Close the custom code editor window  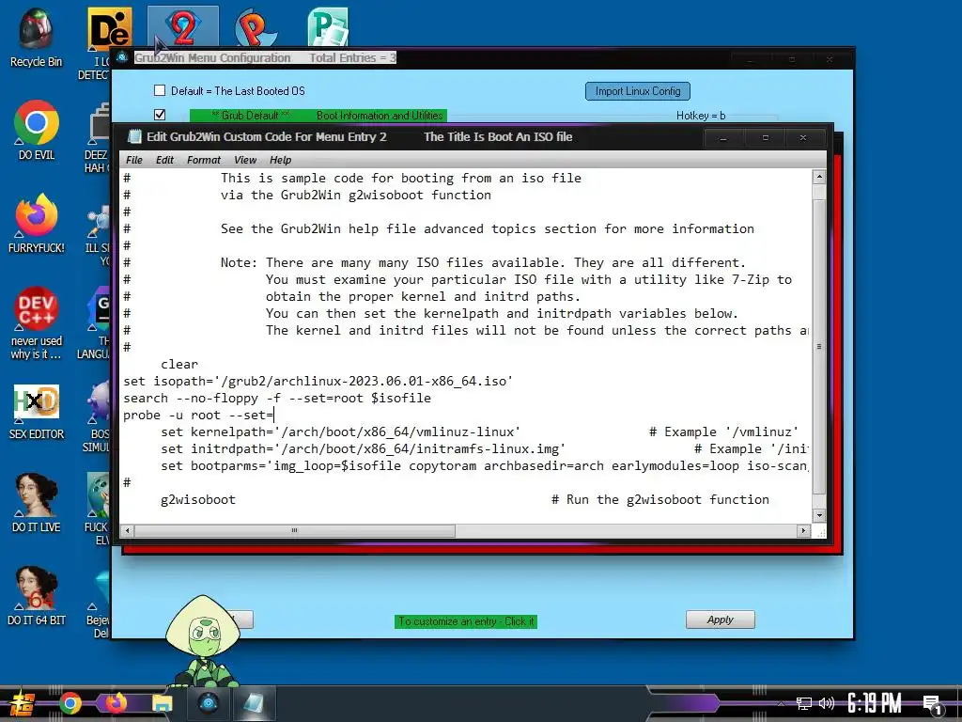(803, 138)
